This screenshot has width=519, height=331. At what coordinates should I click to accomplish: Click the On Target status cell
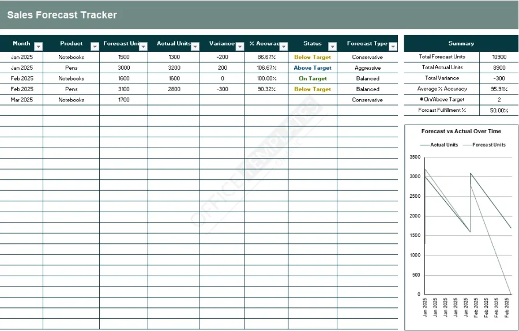tap(313, 78)
